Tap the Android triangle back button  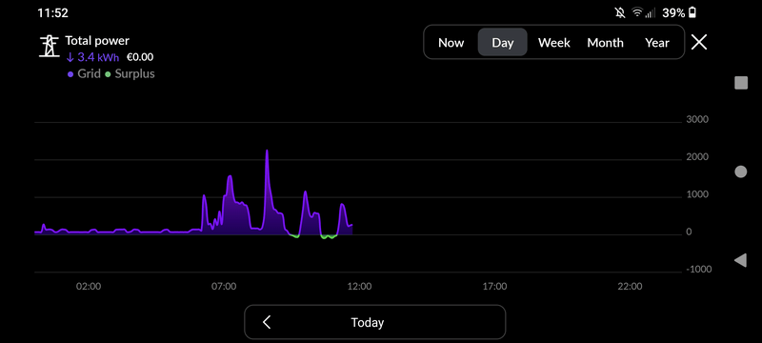[740, 260]
